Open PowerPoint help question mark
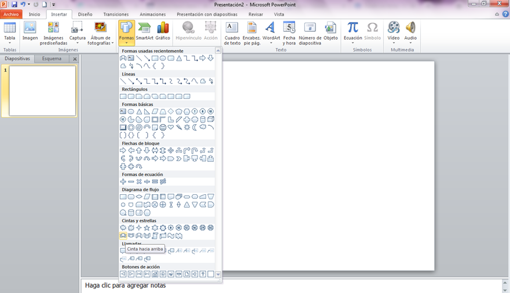 (505, 14)
